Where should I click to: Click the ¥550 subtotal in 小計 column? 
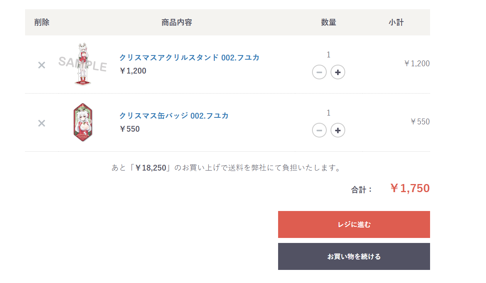click(x=420, y=122)
